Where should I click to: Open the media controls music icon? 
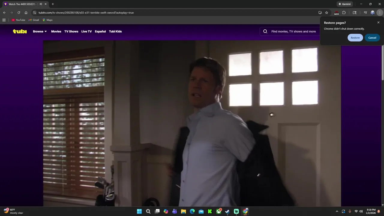coord(365,13)
